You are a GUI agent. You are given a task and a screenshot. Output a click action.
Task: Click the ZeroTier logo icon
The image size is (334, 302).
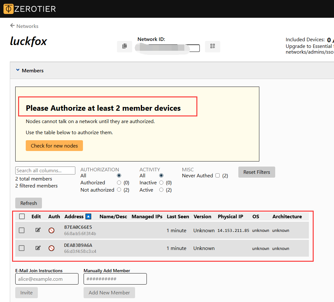(x=9, y=9)
